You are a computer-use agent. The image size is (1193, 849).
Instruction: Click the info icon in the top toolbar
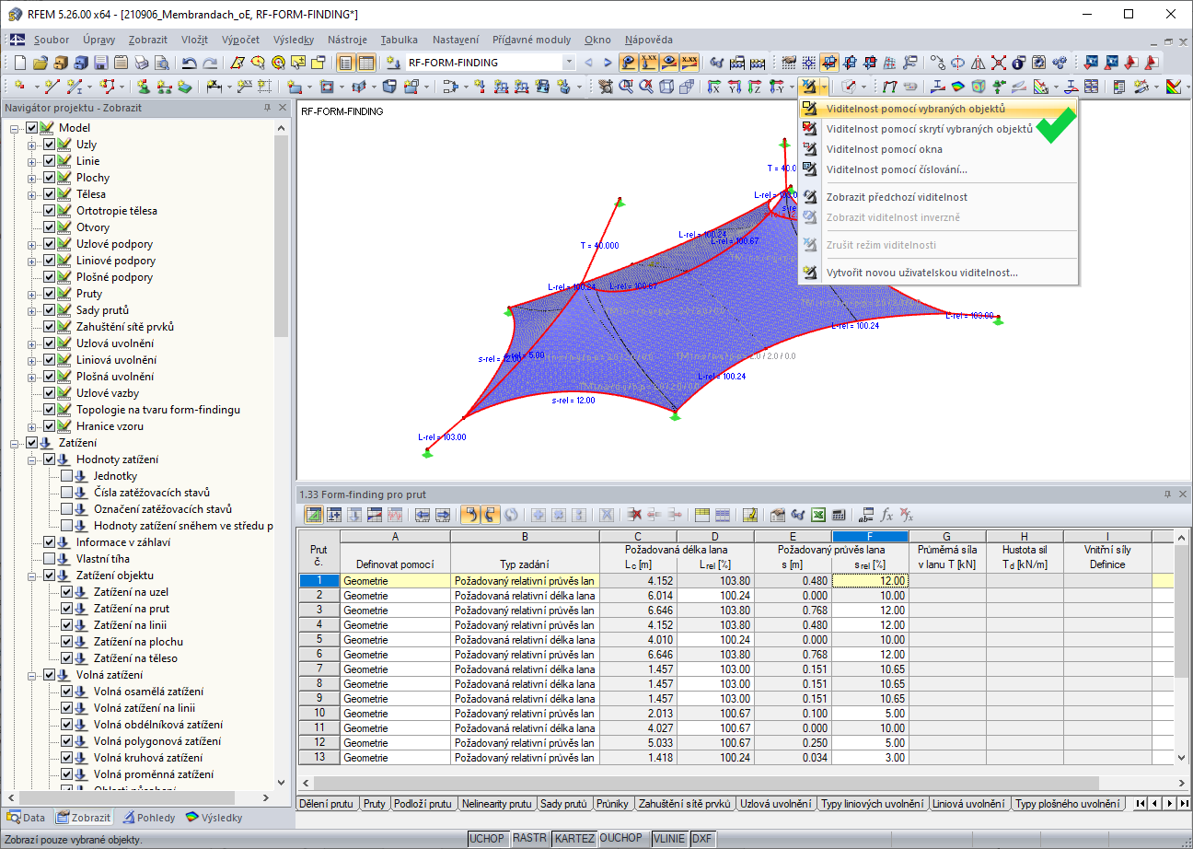point(1018,63)
